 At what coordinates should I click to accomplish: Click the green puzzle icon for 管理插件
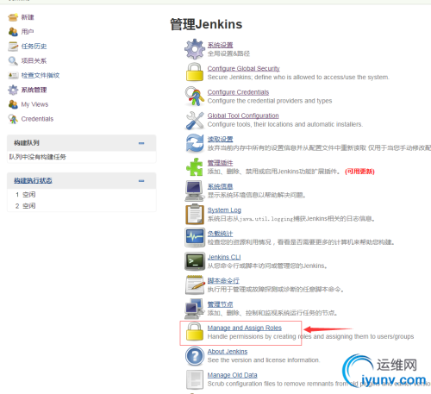[x=195, y=166]
